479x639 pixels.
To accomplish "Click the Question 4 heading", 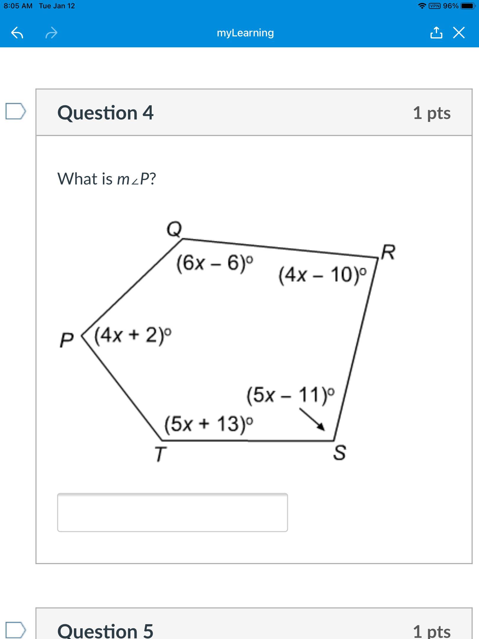I will click(x=106, y=113).
